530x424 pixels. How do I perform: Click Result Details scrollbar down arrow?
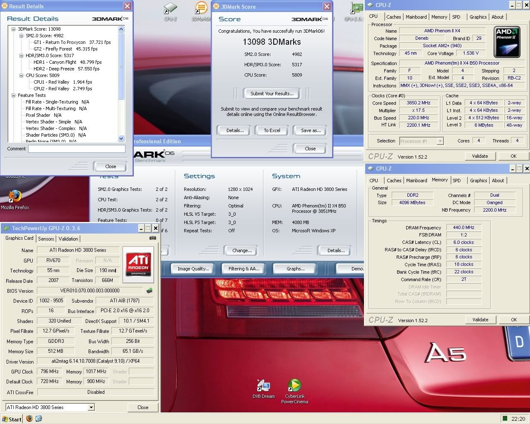pyautogui.click(x=121, y=139)
